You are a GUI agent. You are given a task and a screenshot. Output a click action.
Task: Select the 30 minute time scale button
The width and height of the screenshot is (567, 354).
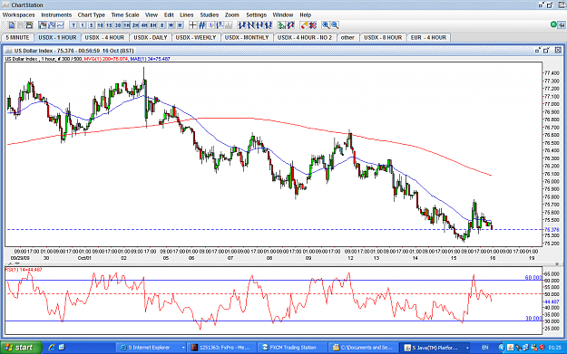[118, 25]
